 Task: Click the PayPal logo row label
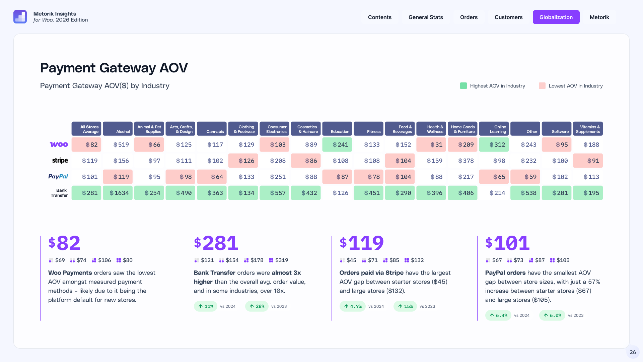pos(58,176)
